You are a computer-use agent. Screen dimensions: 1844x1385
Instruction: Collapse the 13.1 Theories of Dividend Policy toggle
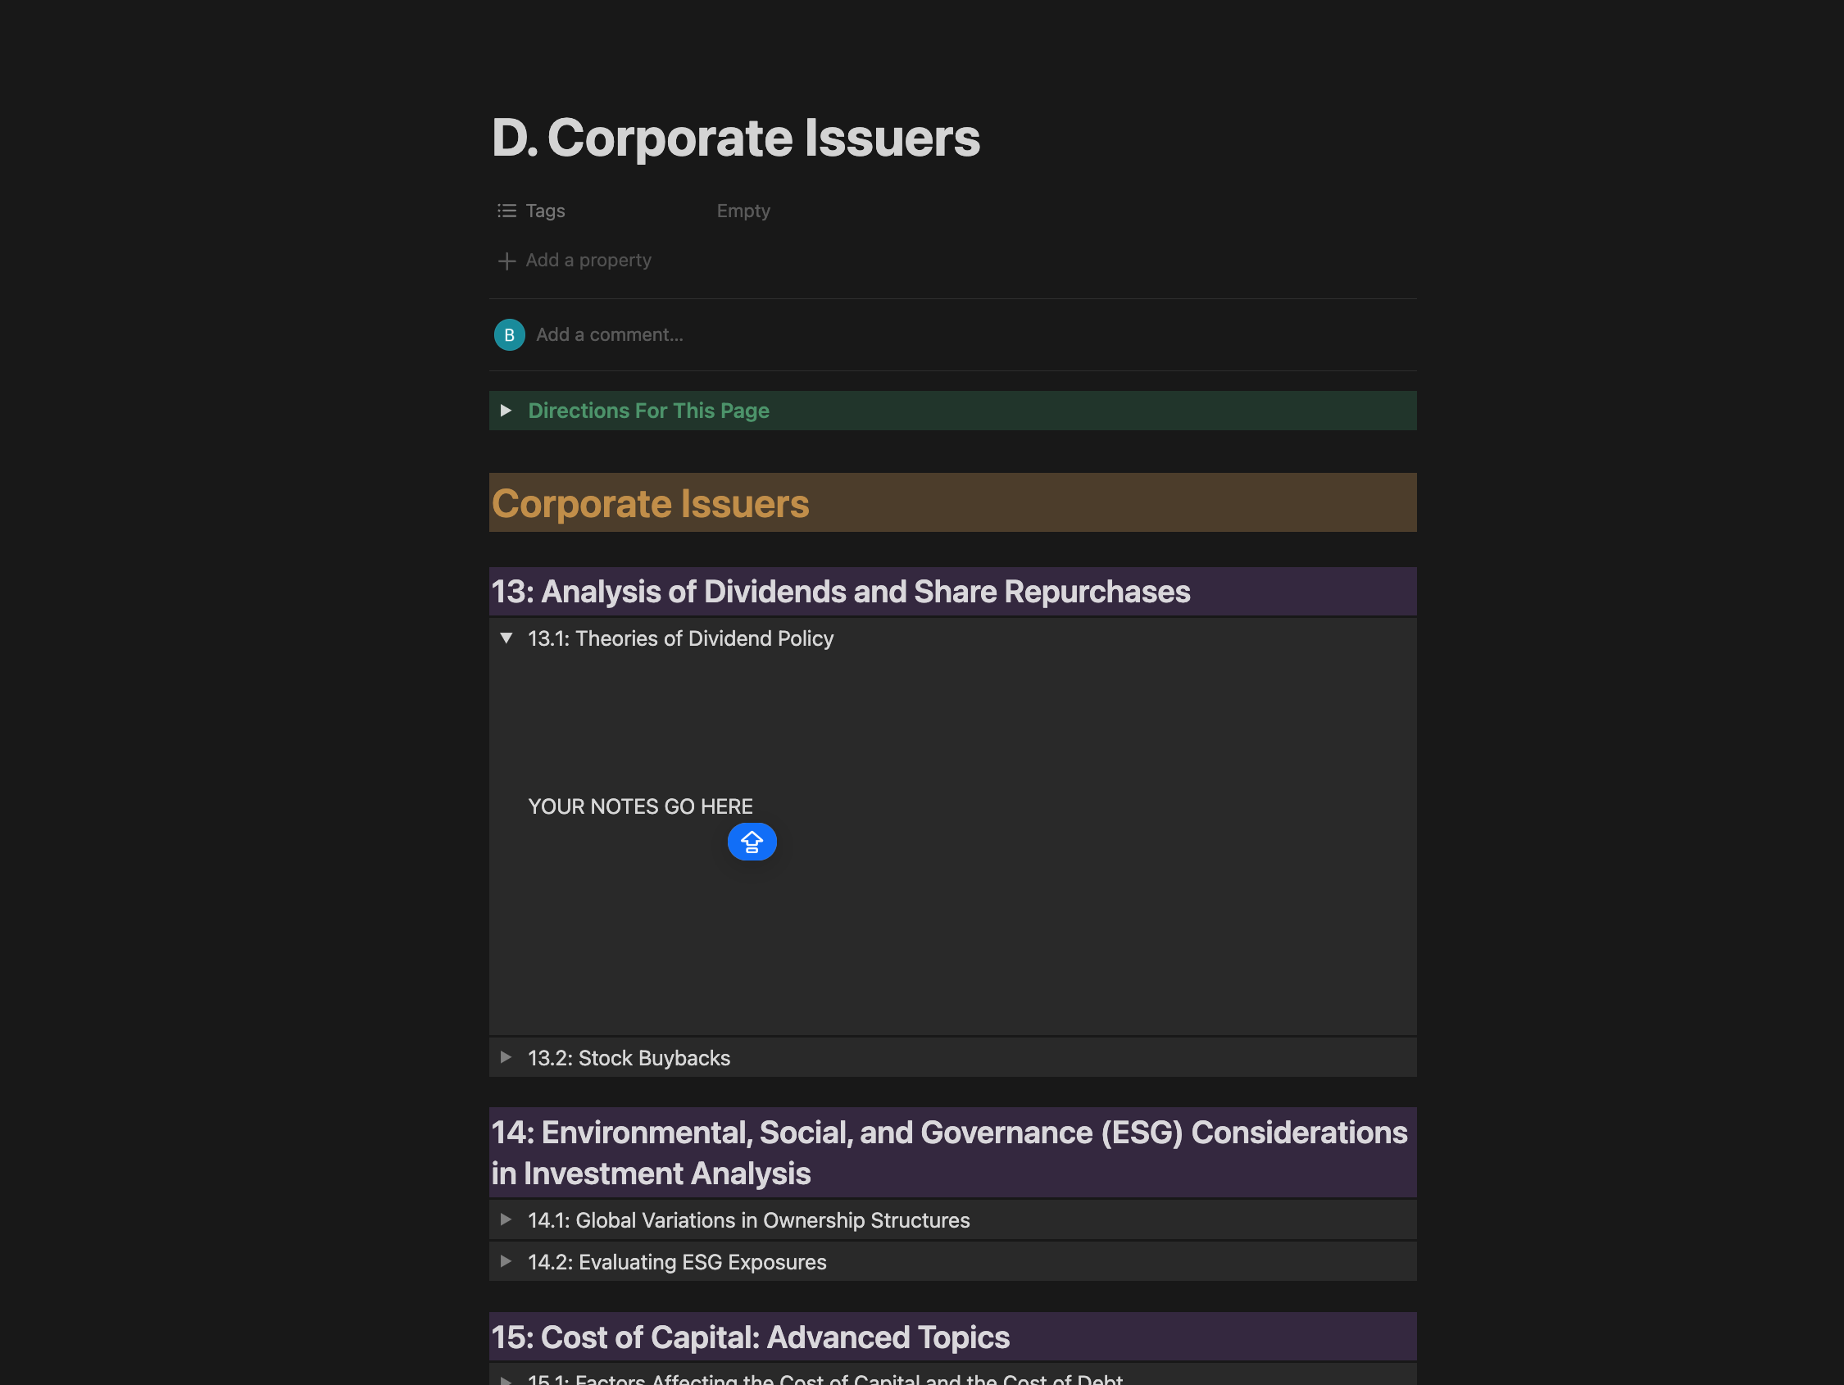506,638
